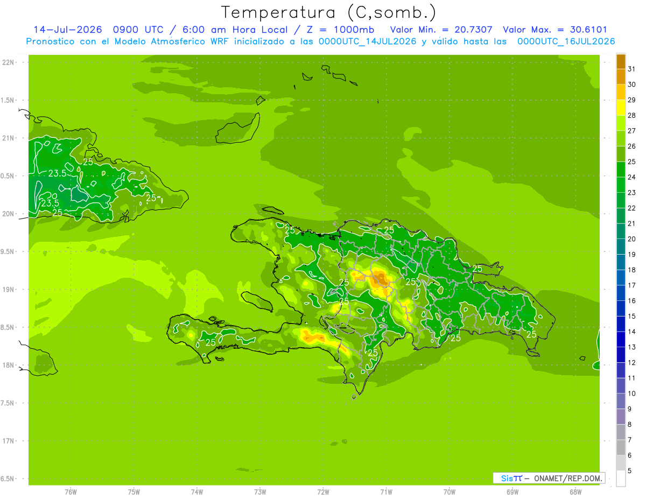Click the valid-until time '0000UTC_16JUL2026'
The image size is (646, 499).
coord(566,41)
